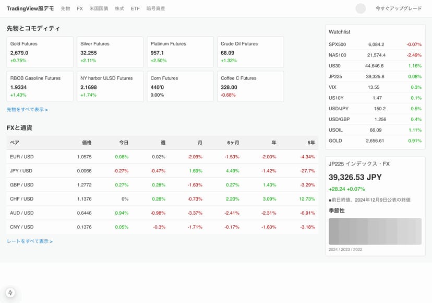Click the TradingView風デモ logo
This screenshot has width=432, height=303.
click(30, 8)
